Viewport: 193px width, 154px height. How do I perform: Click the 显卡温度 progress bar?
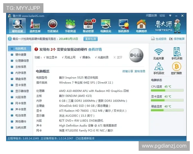pyautogui.click(x=167, y=100)
